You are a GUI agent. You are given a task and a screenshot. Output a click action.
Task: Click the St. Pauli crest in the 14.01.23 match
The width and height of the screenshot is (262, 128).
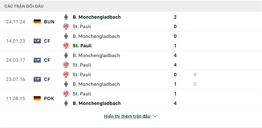[x=66, y=46]
